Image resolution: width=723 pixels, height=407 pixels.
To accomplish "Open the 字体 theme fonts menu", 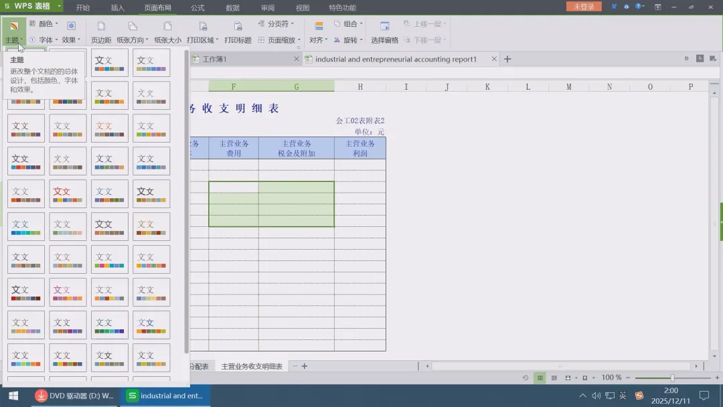I will point(44,40).
